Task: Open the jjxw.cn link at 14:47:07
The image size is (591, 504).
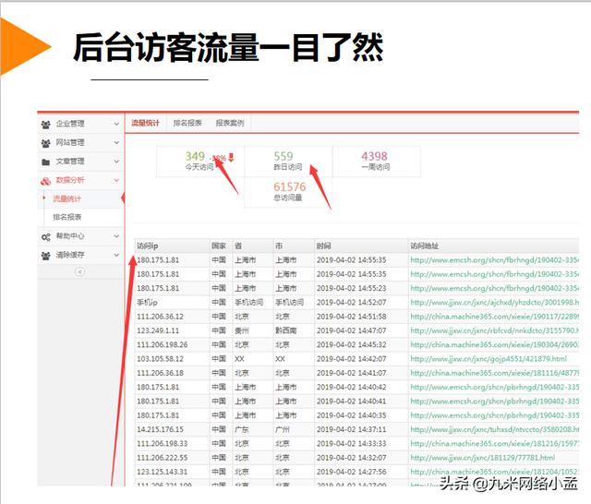Action: point(494,330)
